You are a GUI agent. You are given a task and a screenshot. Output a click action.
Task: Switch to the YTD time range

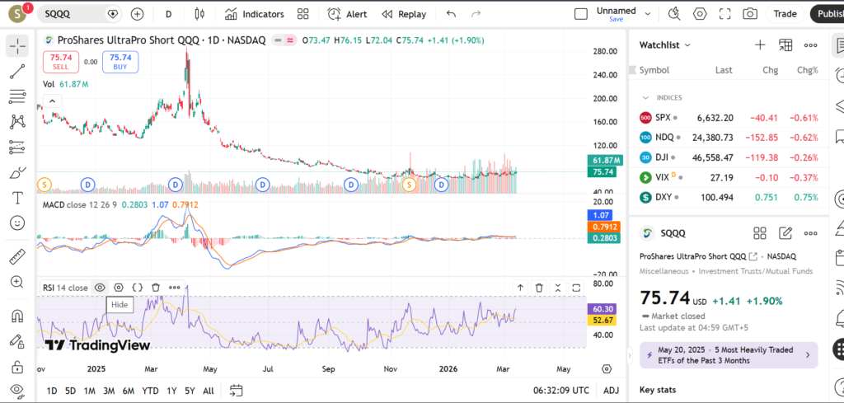pos(150,390)
